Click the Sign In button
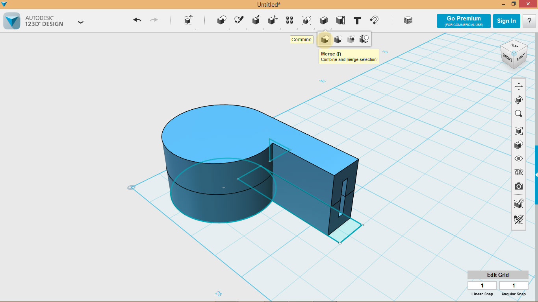The width and height of the screenshot is (538, 302). (x=506, y=21)
